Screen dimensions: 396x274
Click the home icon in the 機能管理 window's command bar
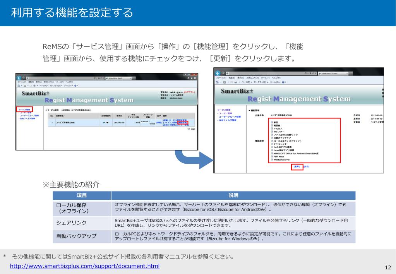coord(217,82)
